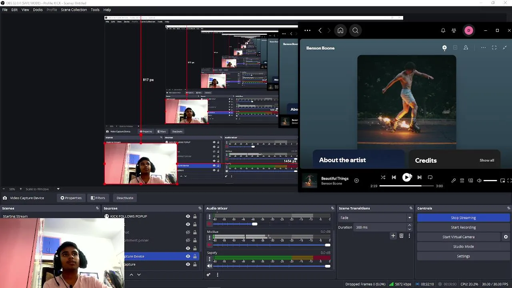Open source Properties button
This screenshot has width=512, height=288.
[71, 198]
